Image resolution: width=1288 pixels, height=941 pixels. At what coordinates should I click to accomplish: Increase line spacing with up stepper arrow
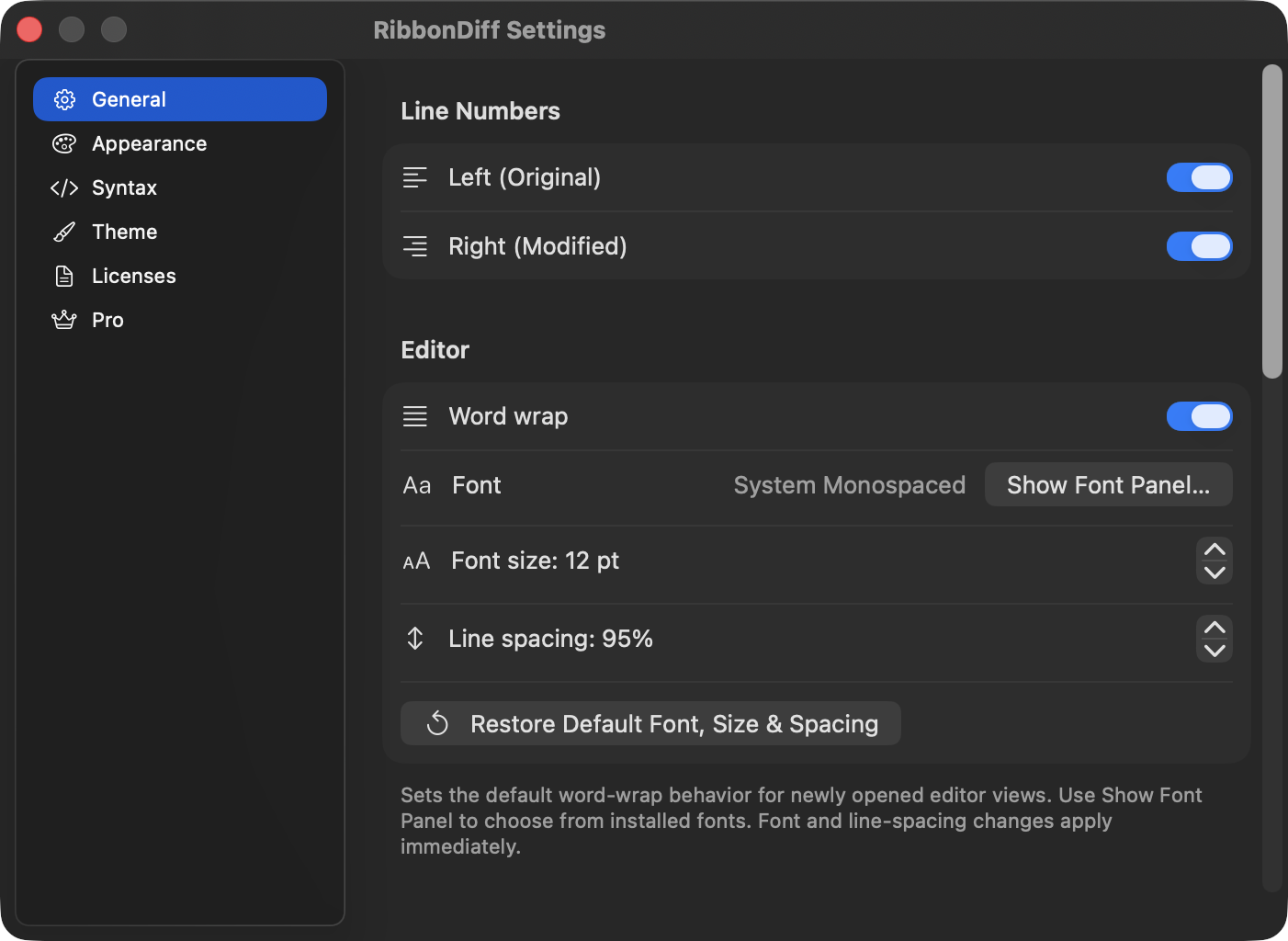(1215, 628)
